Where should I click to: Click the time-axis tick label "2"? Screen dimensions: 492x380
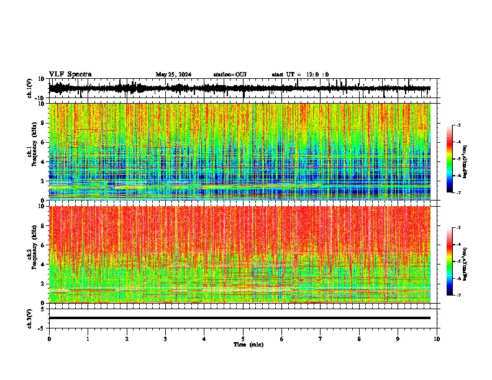coord(127,339)
